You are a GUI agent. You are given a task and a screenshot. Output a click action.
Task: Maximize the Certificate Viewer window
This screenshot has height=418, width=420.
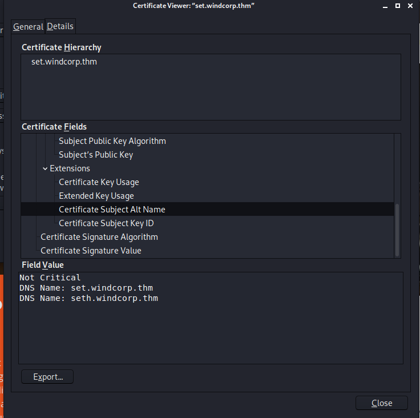click(395, 5)
